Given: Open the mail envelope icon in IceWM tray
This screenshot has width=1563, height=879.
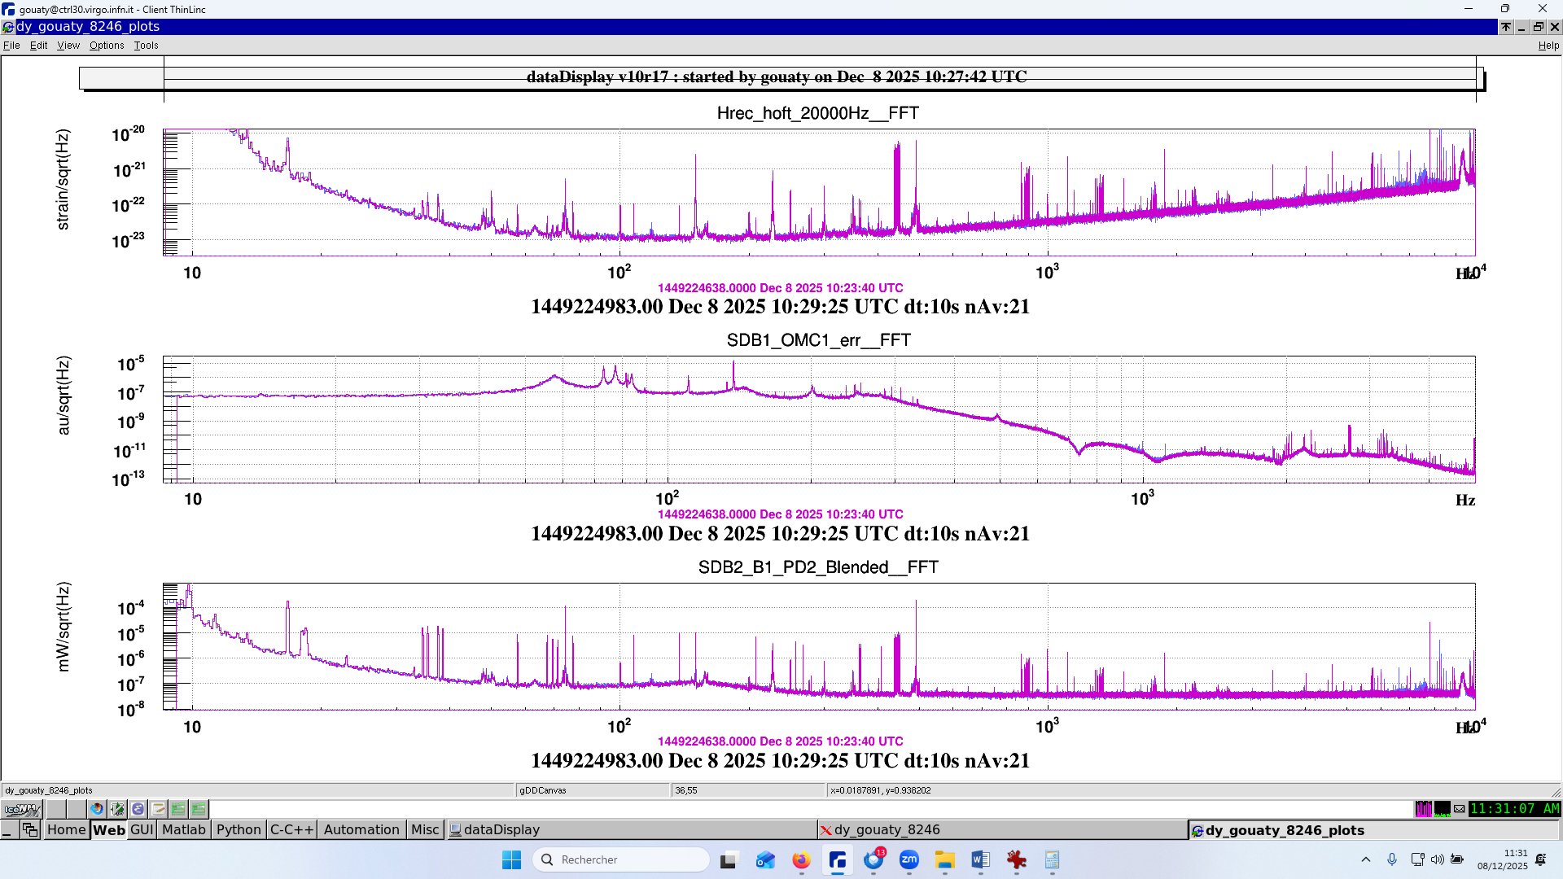Looking at the screenshot, I should click(x=1459, y=809).
